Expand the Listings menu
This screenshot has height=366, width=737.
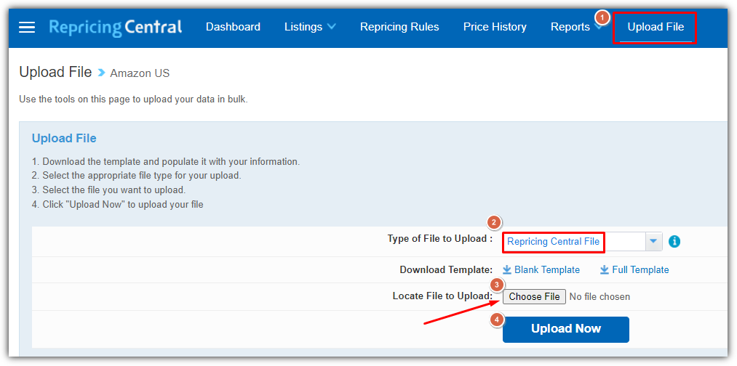[x=310, y=27]
